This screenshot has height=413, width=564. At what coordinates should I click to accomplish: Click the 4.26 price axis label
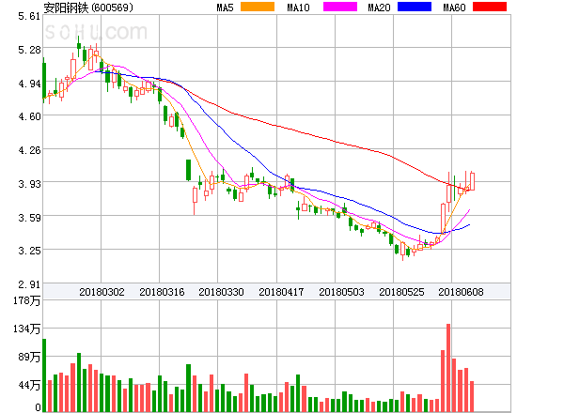click(29, 150)
